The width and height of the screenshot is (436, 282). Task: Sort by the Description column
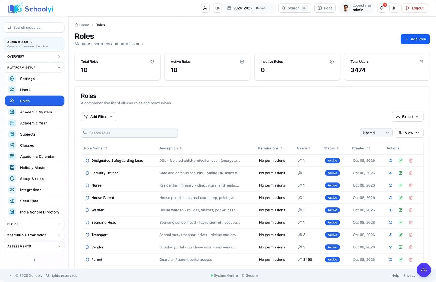point(170,148)
